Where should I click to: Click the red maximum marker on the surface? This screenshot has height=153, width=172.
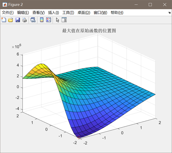[x=79, y=138]
